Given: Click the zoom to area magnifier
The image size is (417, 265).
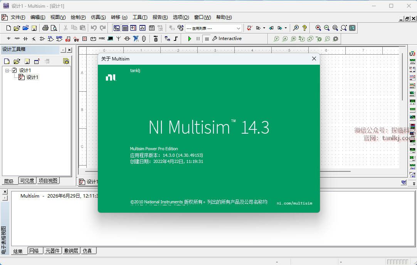Looking at the screenshot, I should (x=335, y=28).
